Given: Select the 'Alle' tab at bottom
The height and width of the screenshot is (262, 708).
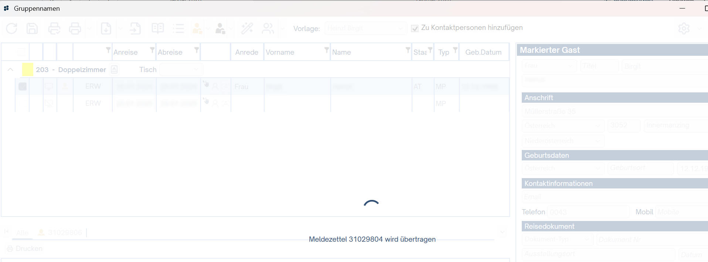Looking at the screenshot, I should pos(22,233).
